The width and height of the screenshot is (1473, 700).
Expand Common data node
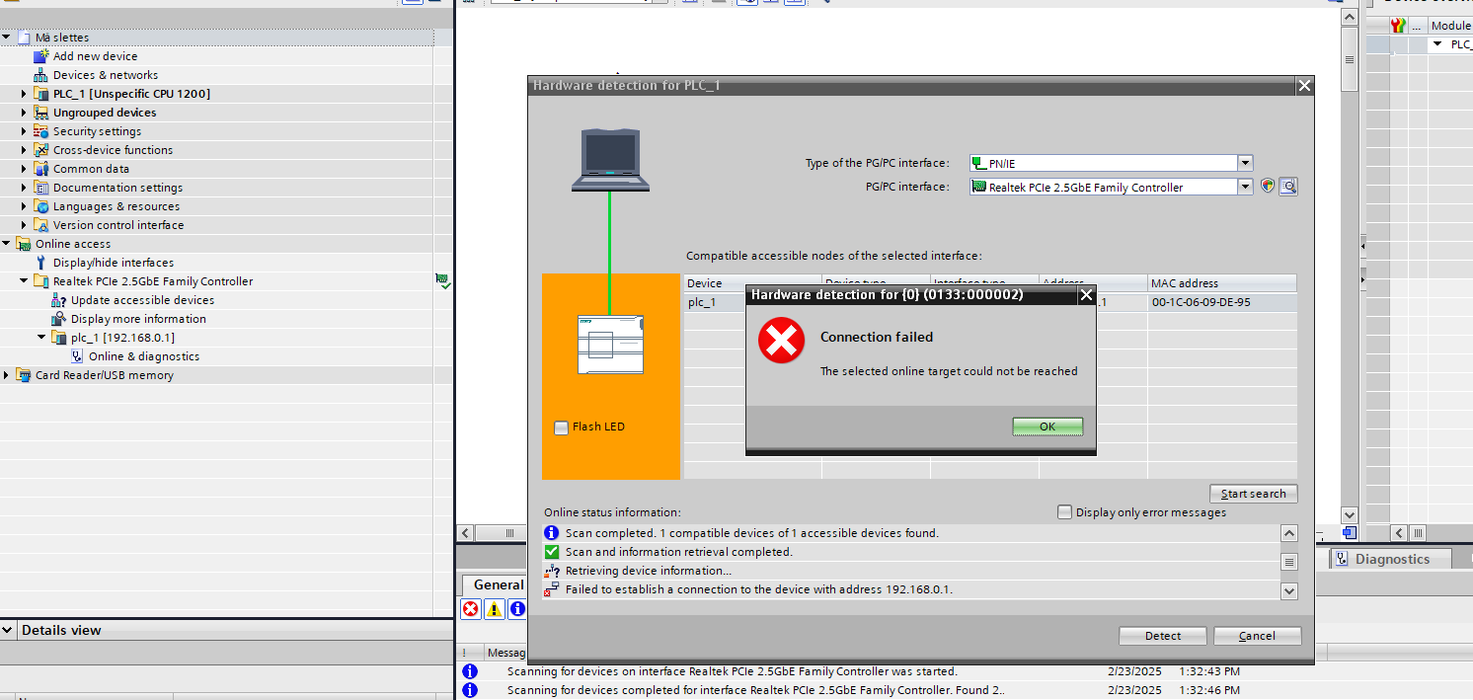point(24,169)
